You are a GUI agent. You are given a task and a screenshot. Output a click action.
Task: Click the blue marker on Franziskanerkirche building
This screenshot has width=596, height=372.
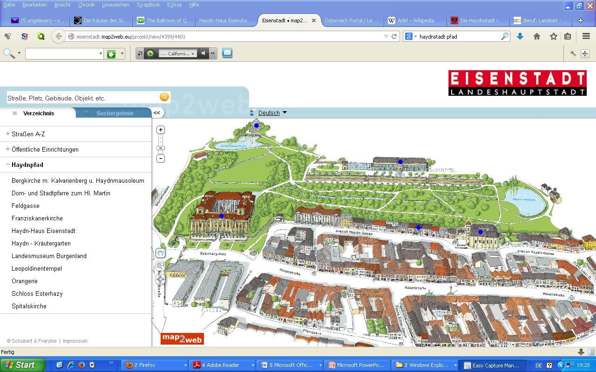coord(481,232)
